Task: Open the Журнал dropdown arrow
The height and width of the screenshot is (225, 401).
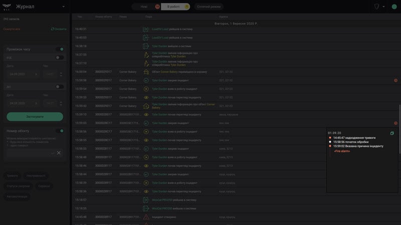Action: [x=64, y=6]
